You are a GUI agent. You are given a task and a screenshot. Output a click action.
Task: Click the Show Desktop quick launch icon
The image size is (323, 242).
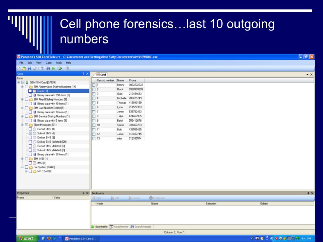click(x=54, y=238)
